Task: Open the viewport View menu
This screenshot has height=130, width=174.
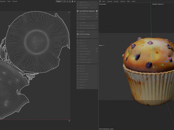Action: [x=104, y=1]
